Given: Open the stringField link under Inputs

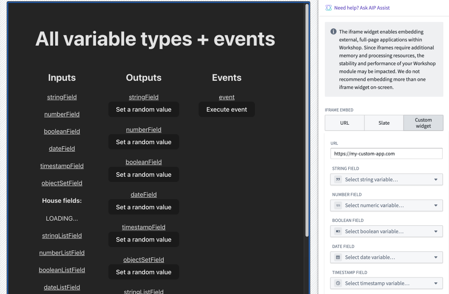Looking at the screenshot, I should click(x=62, y=97).
